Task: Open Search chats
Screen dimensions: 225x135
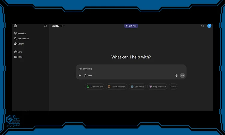Action: coord(21,38)
